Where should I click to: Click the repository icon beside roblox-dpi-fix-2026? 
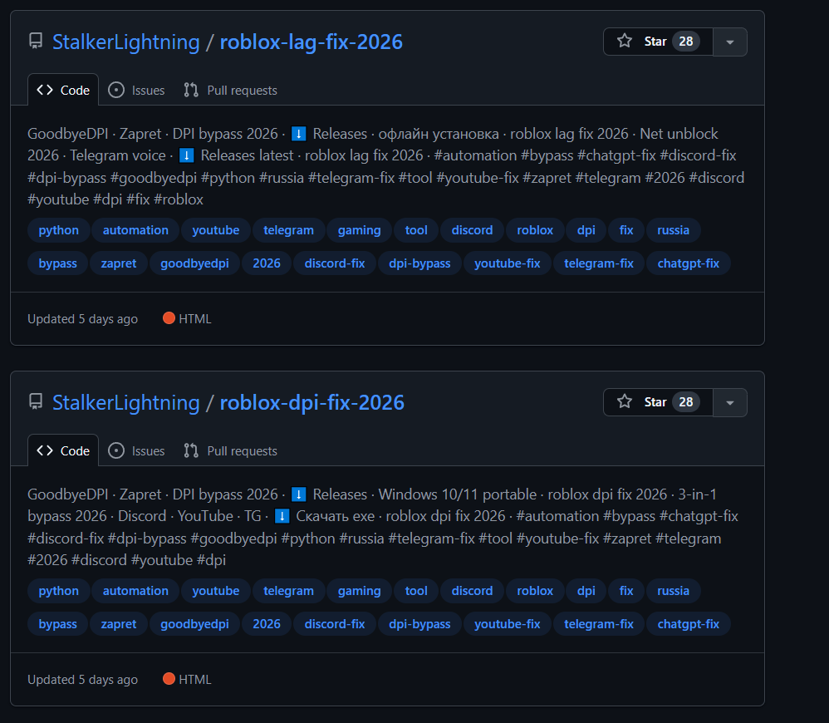(36, 402)
